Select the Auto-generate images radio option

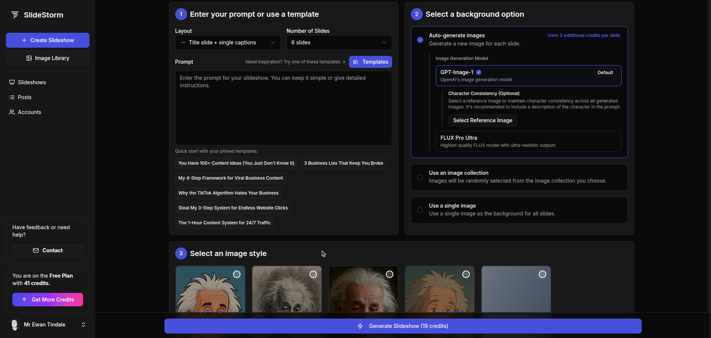click(x=420, y=40)
